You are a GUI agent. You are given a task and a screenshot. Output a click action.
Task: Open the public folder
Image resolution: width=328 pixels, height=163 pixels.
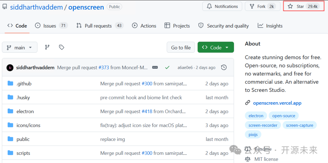tap(23, 139)
